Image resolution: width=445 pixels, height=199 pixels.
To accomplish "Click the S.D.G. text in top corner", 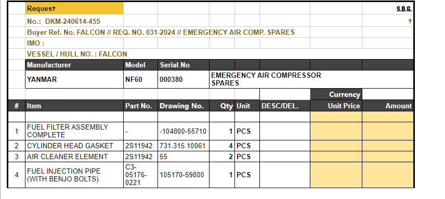I will point(404,9).
